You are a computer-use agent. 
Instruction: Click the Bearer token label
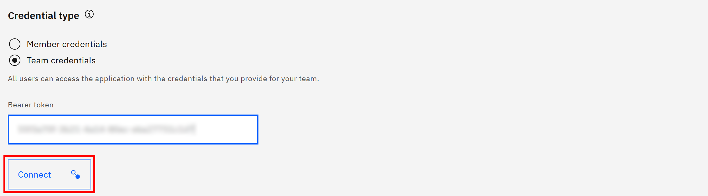(30, 105)
